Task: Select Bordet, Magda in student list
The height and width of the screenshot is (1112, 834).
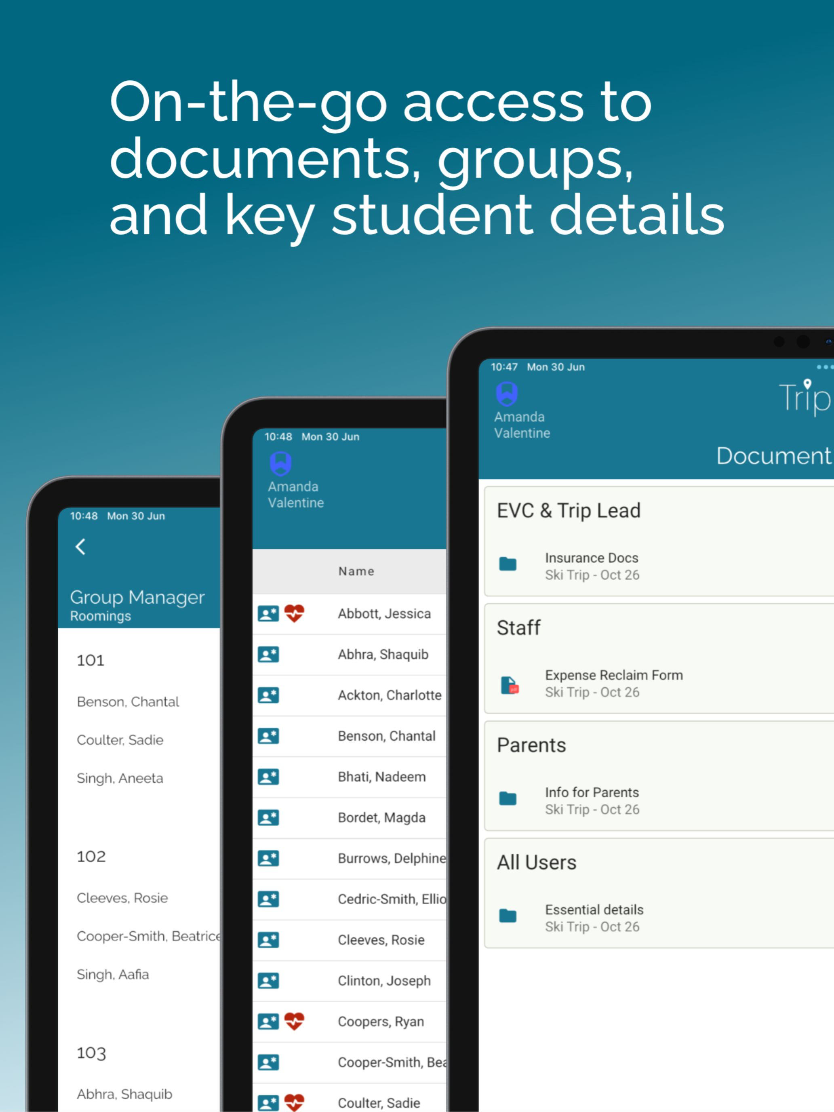Action: click(381, 818)
